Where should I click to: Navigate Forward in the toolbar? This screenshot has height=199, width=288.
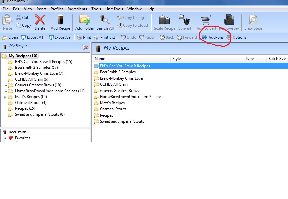point(186,37)
